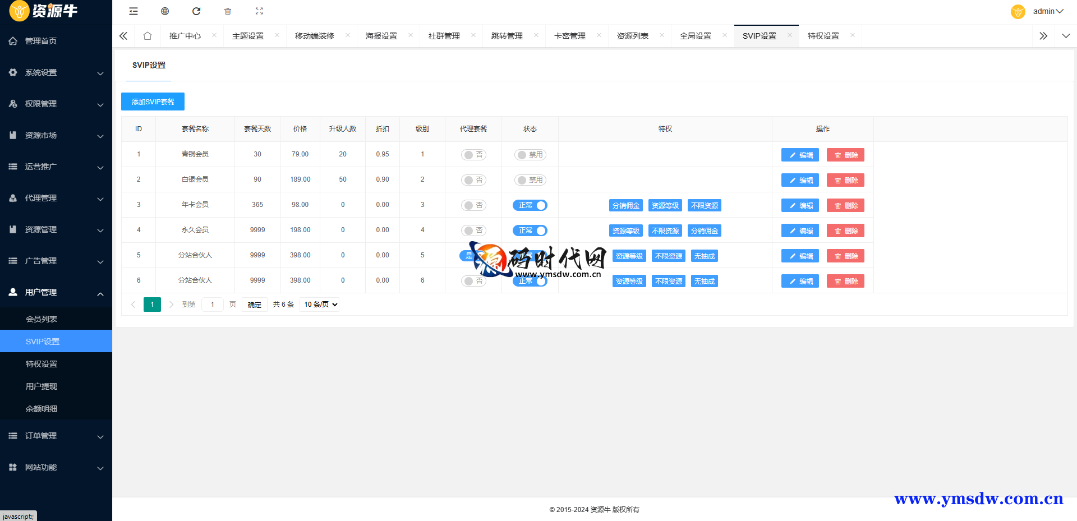Expand the 系统设置 sidebar menu

click(56, 72)
